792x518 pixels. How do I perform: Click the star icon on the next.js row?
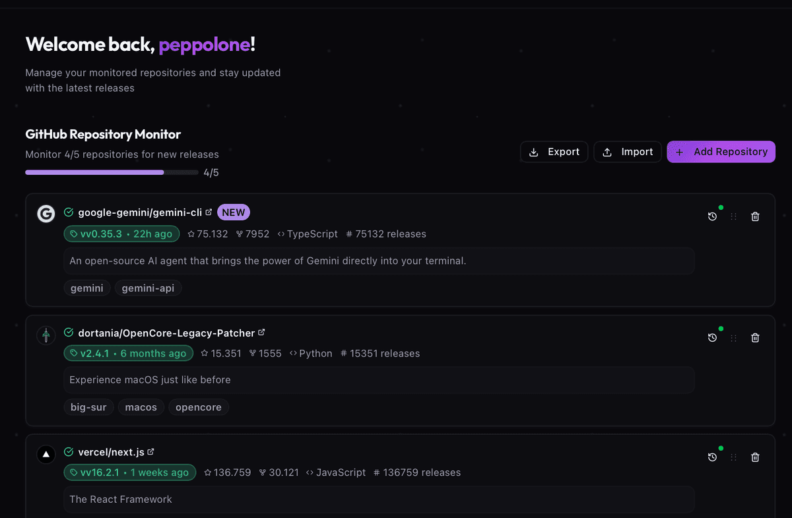coord(207,472)
